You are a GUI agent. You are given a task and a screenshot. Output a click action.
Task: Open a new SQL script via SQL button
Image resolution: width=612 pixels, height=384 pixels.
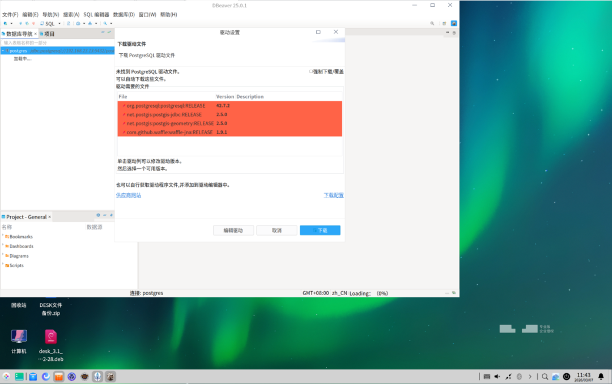(x=48, y=23)
